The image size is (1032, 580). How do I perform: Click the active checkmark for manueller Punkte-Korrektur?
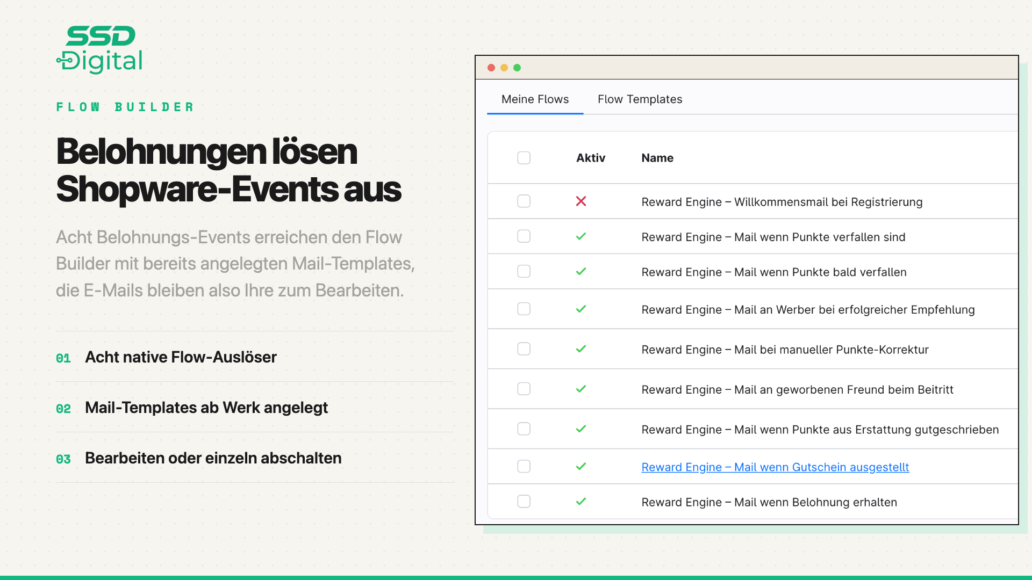tap(581, 349)
